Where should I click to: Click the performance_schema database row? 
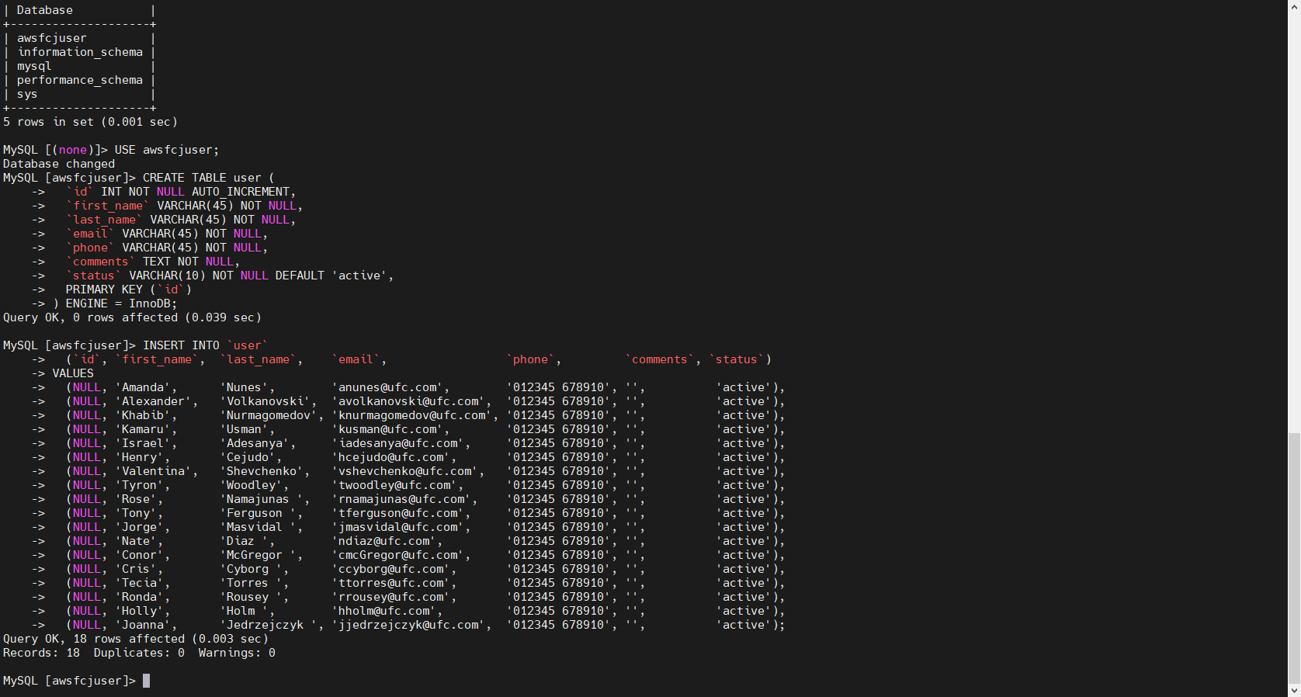click(79, 80)
